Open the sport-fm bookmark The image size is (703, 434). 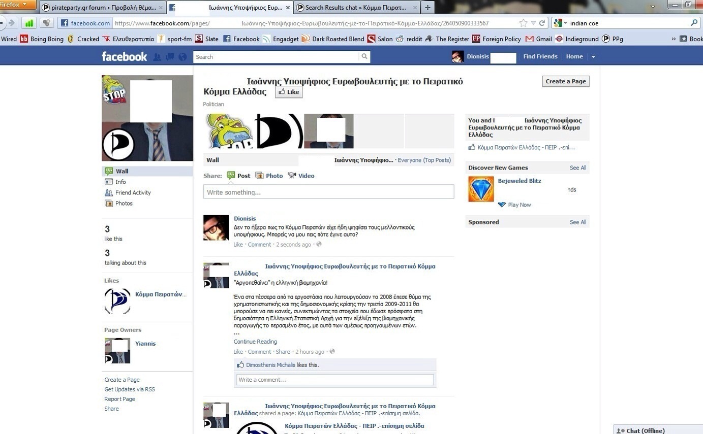175,39
